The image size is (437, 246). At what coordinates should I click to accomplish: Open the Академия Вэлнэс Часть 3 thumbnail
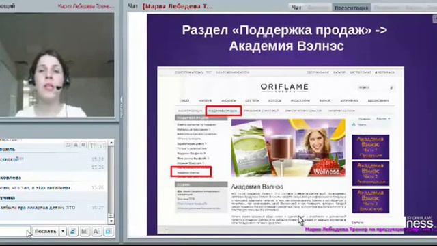370,201
